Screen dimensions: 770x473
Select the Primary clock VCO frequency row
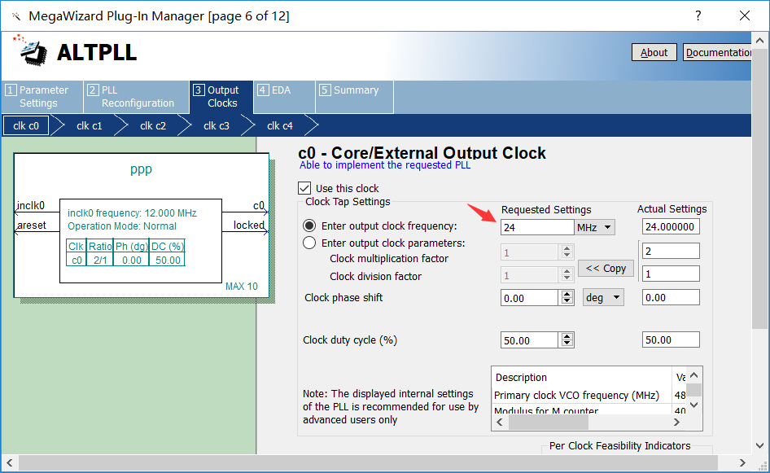(x=589, y=396)
